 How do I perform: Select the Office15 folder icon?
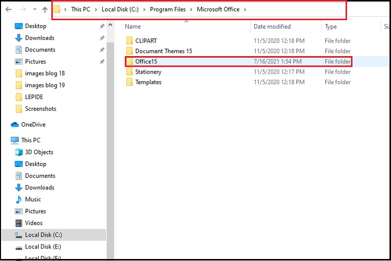click(x=129, y=61)
